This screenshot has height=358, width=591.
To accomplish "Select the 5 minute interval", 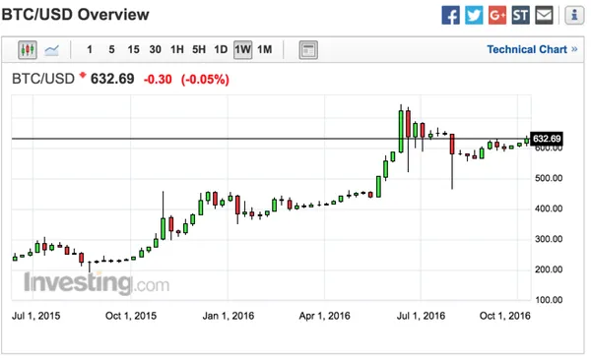I will click(x=111, y=50).
